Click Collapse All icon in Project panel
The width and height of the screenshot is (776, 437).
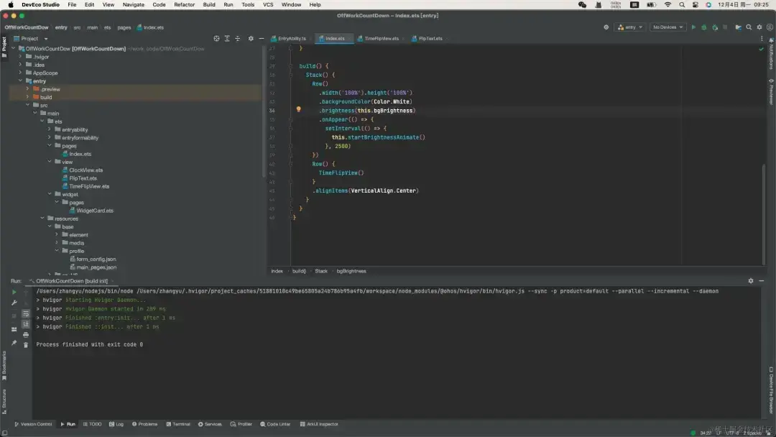pos(238,38)
